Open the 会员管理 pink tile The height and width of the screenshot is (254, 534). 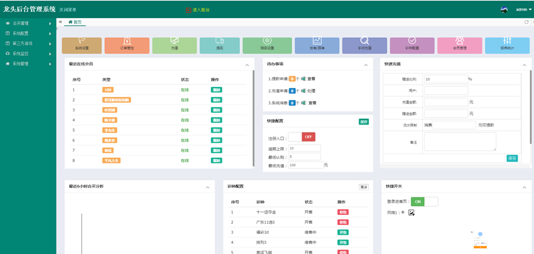click(x=460, y=45)
